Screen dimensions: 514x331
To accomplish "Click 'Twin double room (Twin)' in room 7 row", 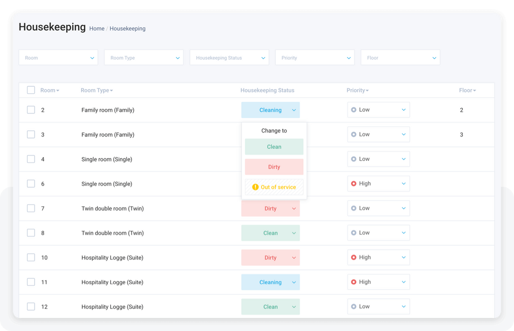I will pyautogui.click(x=112, y=209).
